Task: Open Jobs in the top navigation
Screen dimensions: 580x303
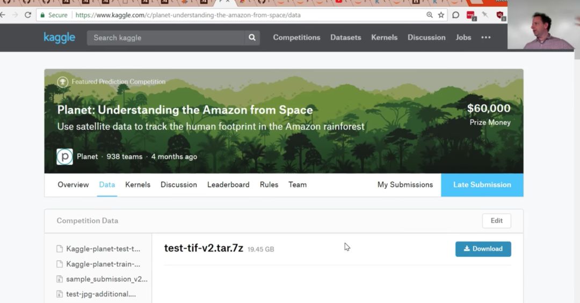Action: [x=463, y=38]
